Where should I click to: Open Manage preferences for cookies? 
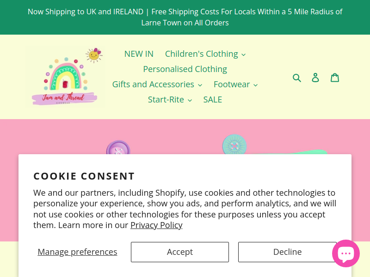(77, 252)
